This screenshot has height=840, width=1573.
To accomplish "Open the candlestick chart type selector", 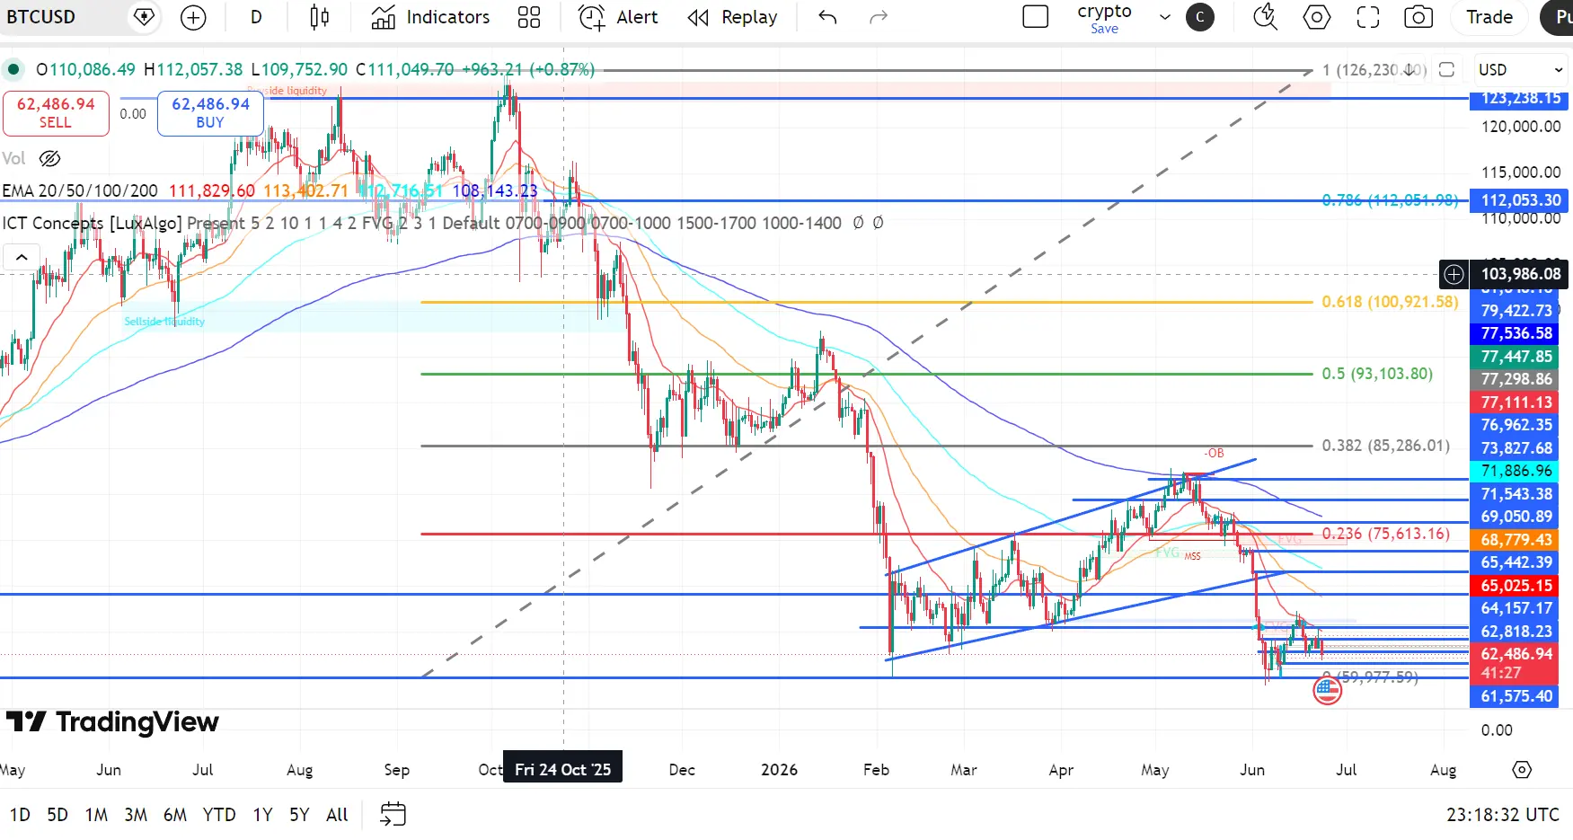I will 319,17.
